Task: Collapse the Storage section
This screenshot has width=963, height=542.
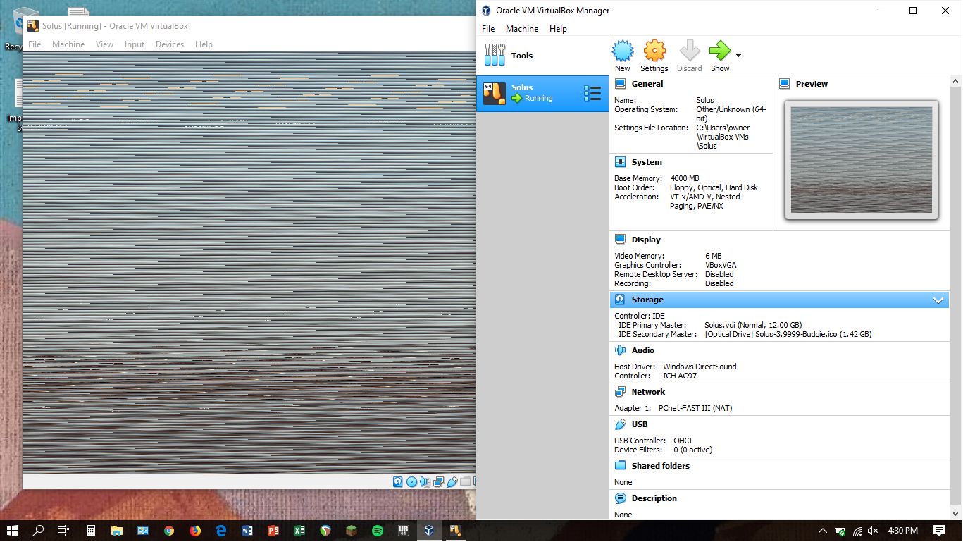Action: point(938,300)
